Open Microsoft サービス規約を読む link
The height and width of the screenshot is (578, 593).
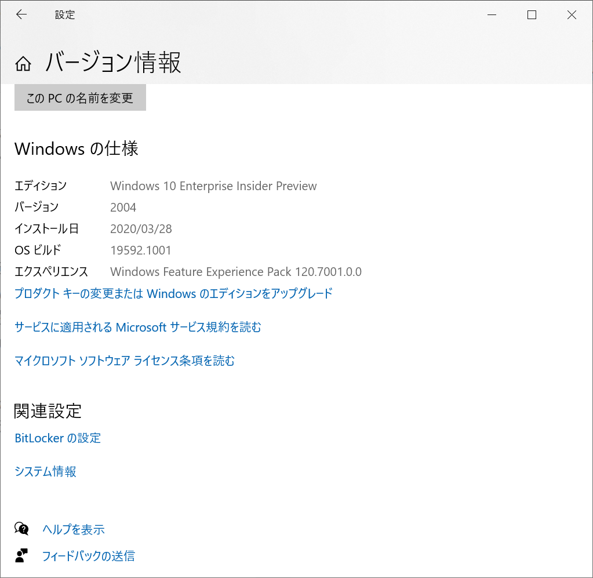tap(137, 327)
